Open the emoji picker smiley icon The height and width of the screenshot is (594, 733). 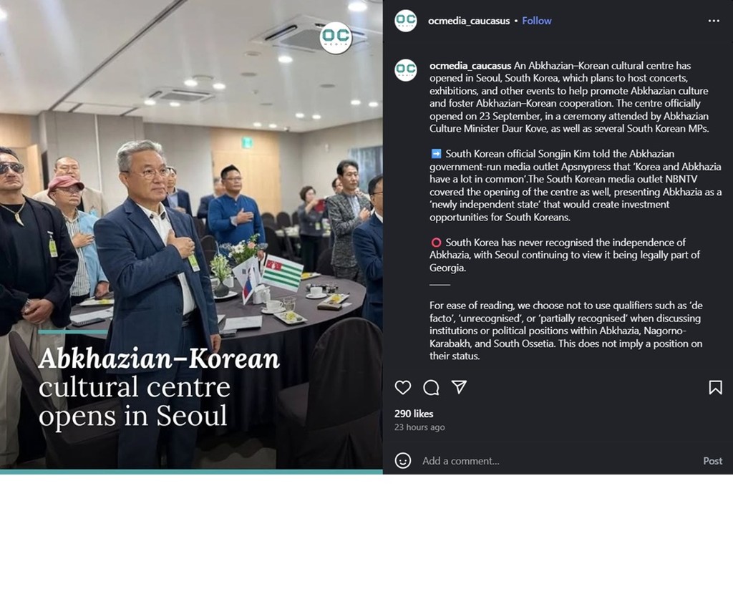tap(402, 461)
